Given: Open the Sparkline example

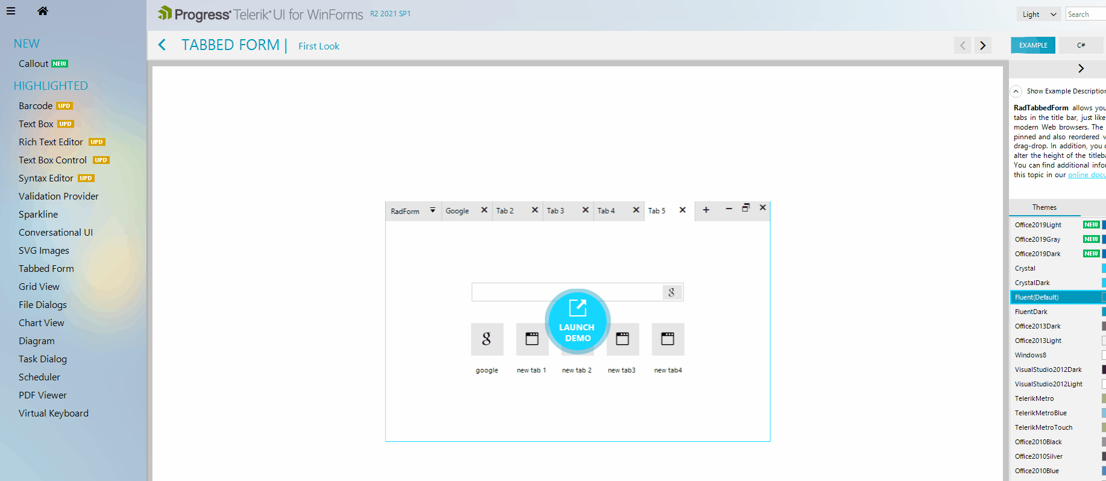Looking at the screenshot, I should 39,214.
